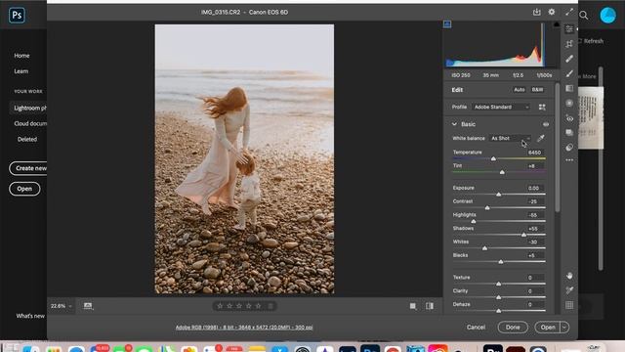This screenshot has height=352, width=625.
Task: Click the sidebar Open button
Action: (x=24, y=189)
